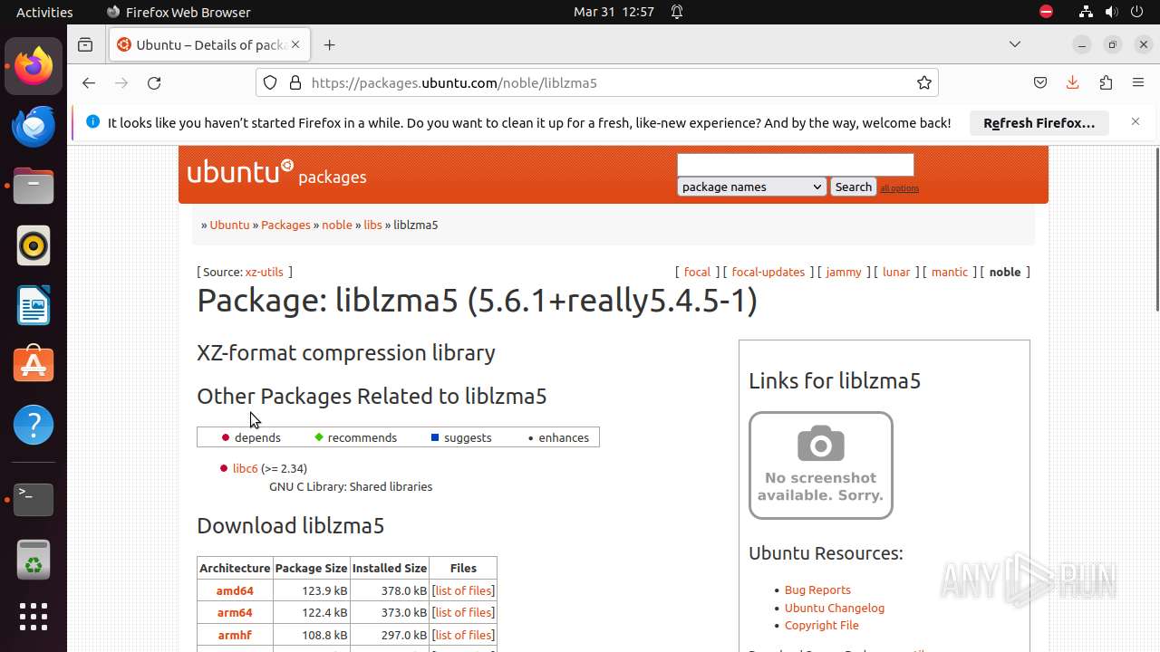Go back to the previous page
Viewport: 1160px width, 652px height.
pyautogui.click(x=88, y=82)
